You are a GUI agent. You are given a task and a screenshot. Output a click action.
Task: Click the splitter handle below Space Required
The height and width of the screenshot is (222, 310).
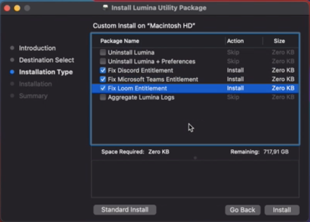tap(195, 158)
